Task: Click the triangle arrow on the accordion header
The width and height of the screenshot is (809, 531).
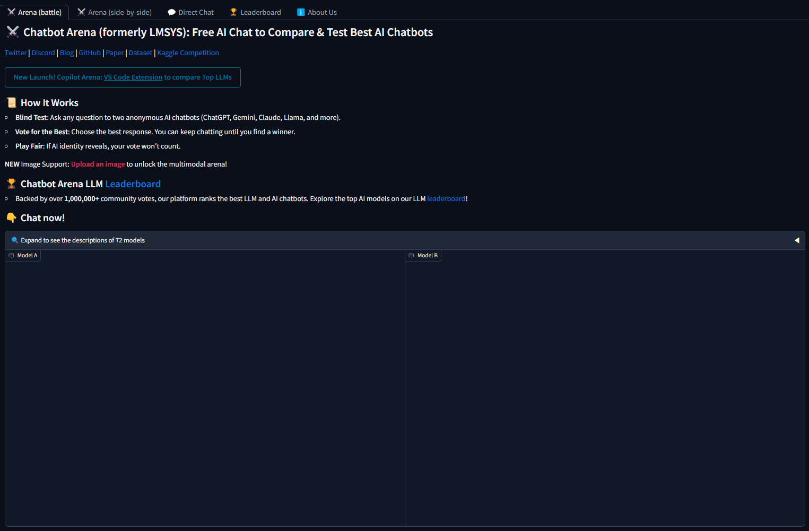Action: click(797, 240)
